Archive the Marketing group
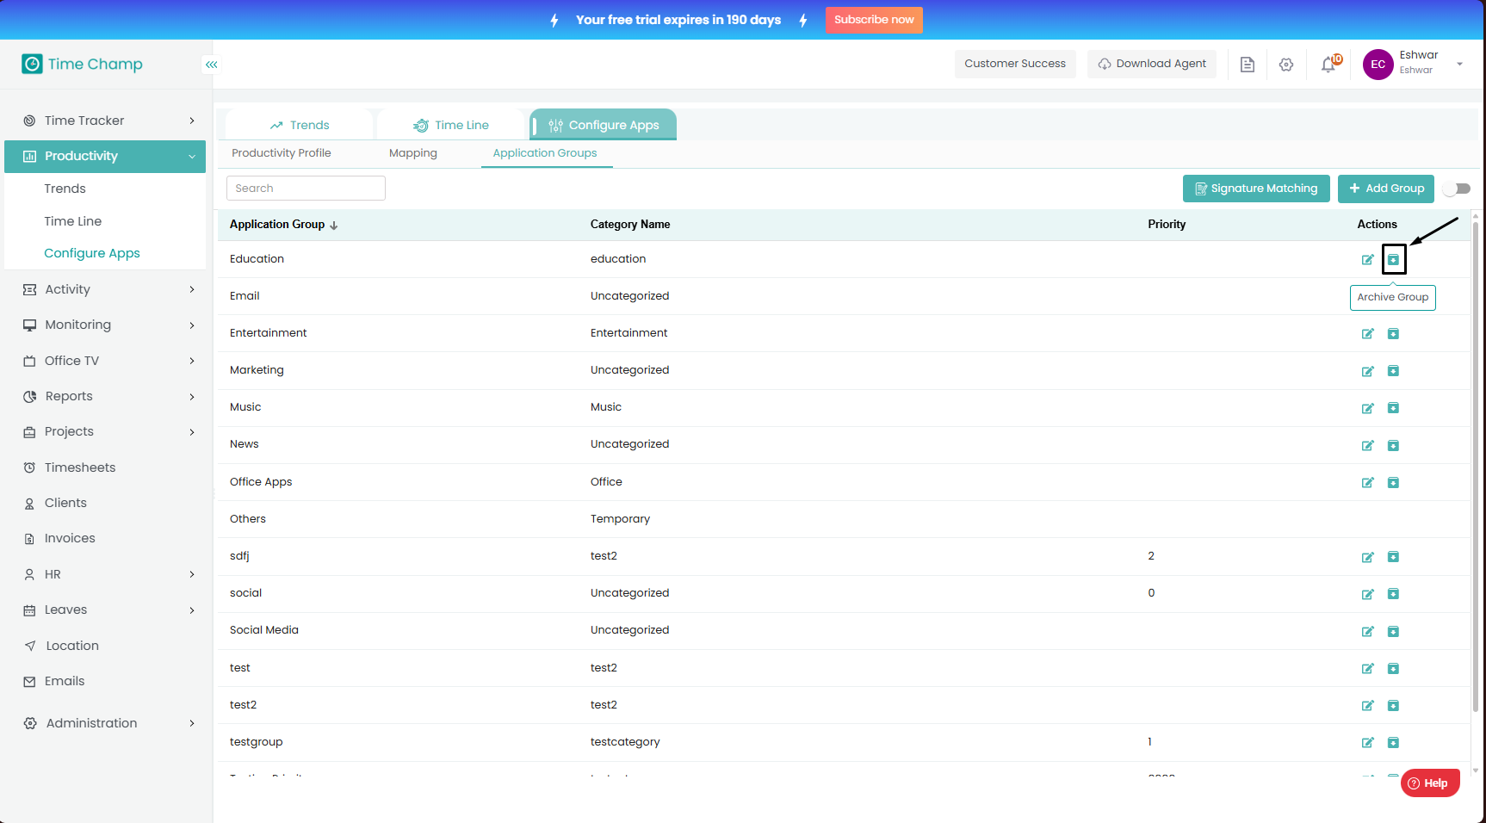 point(1393,371)
